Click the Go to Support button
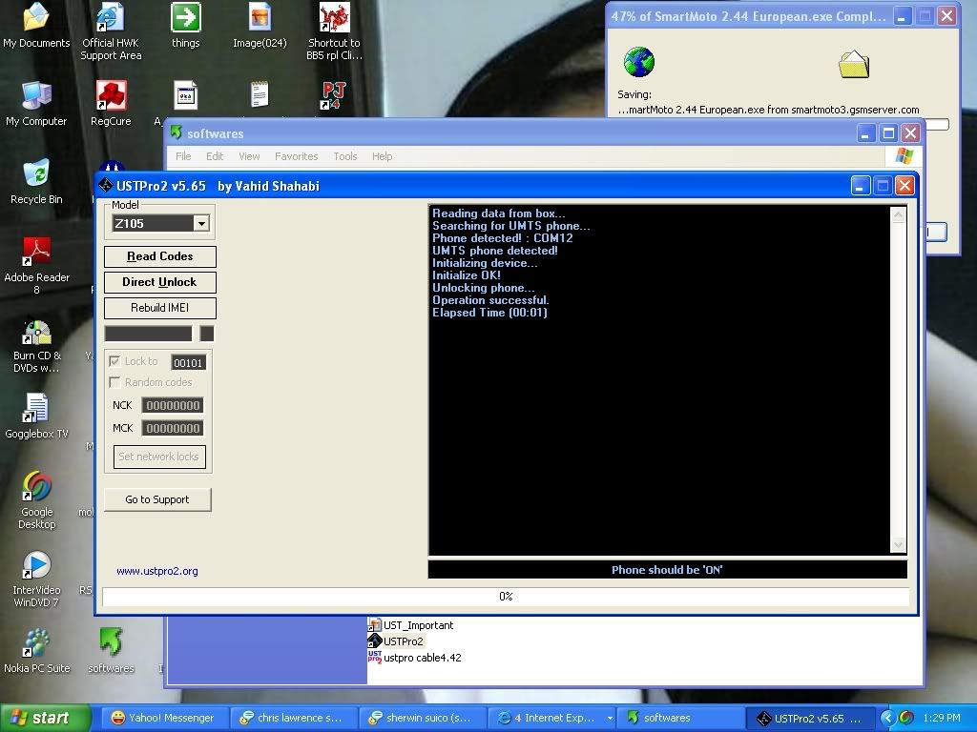The width and height of the screenshot is (977, 732). [x=157, y=499]
